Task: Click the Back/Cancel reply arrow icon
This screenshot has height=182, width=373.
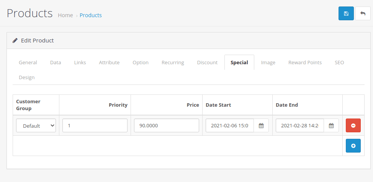Action: click(x=363, y=13)
